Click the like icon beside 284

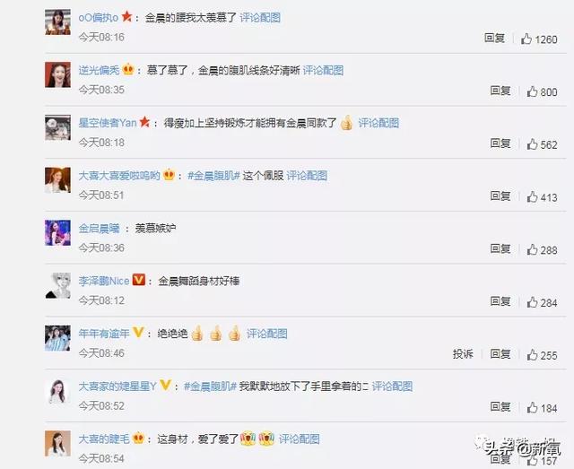pos(532,302)
